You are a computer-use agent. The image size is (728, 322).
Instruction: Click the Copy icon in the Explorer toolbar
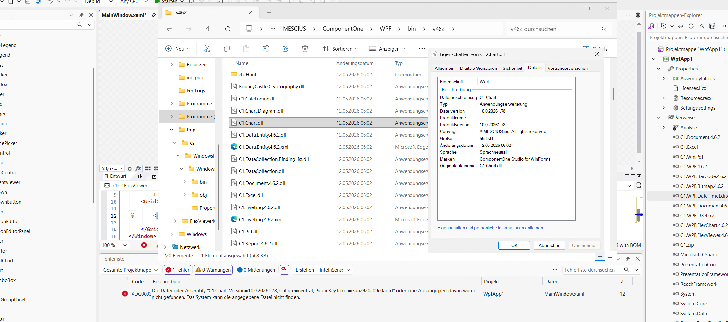pyautogui.click(x=226, y=49)
